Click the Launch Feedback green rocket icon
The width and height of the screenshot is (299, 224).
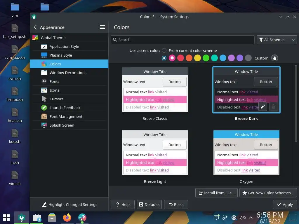(44, 108)
